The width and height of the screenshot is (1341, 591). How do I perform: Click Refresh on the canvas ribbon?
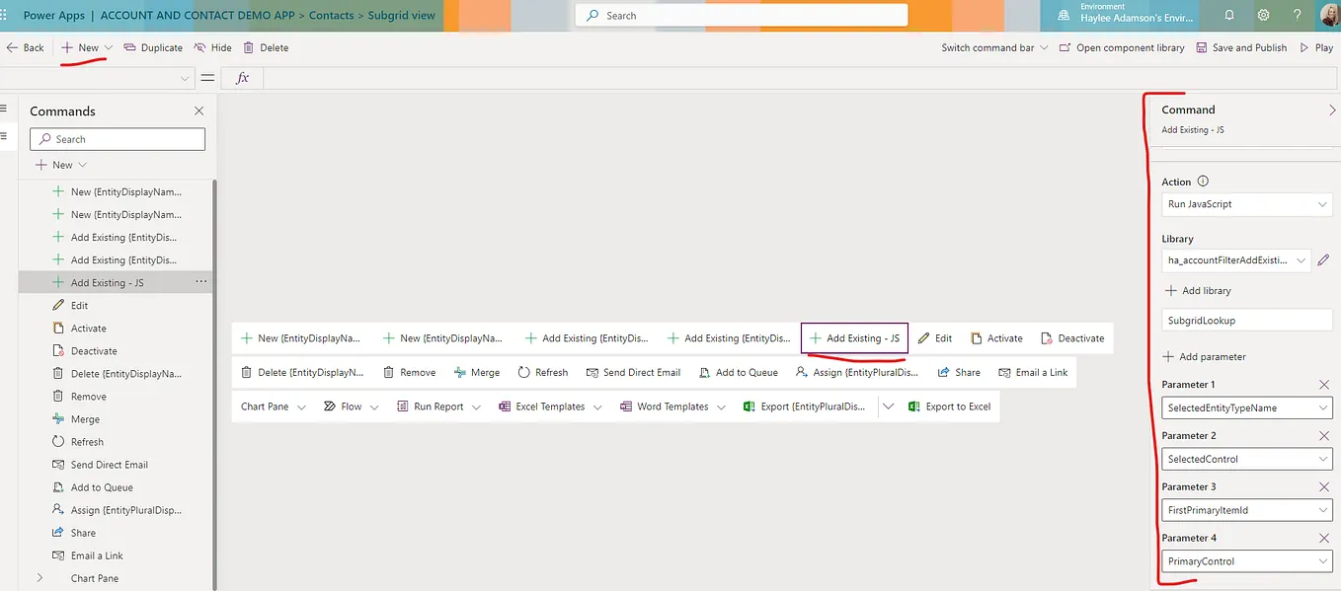tap(542, 373)
